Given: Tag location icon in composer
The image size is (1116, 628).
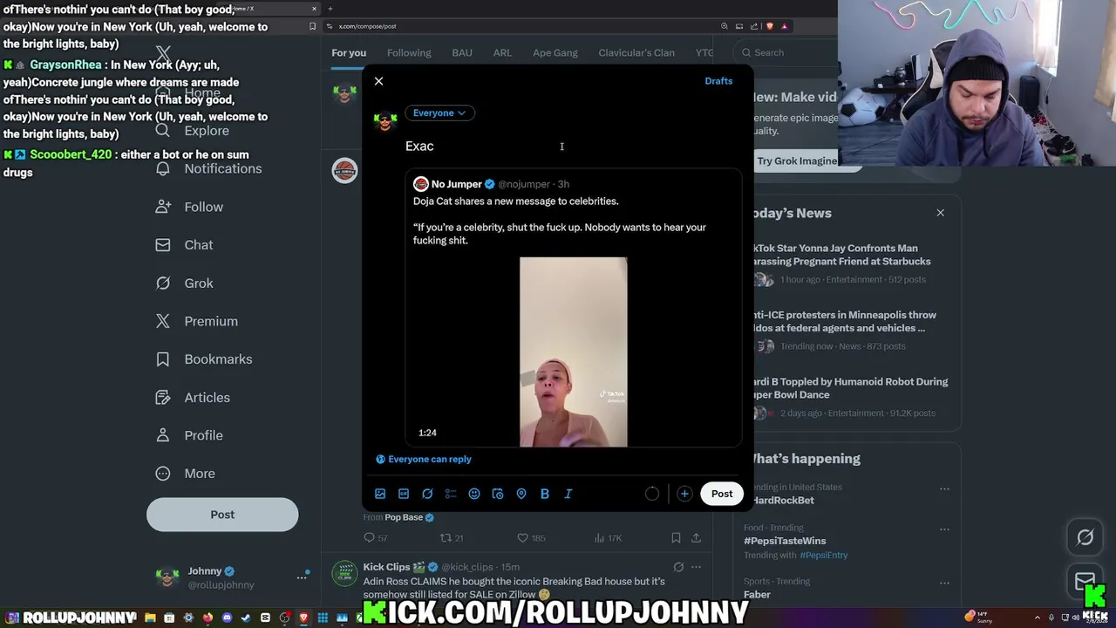Looking at the screenshot, I should (521, 494).
